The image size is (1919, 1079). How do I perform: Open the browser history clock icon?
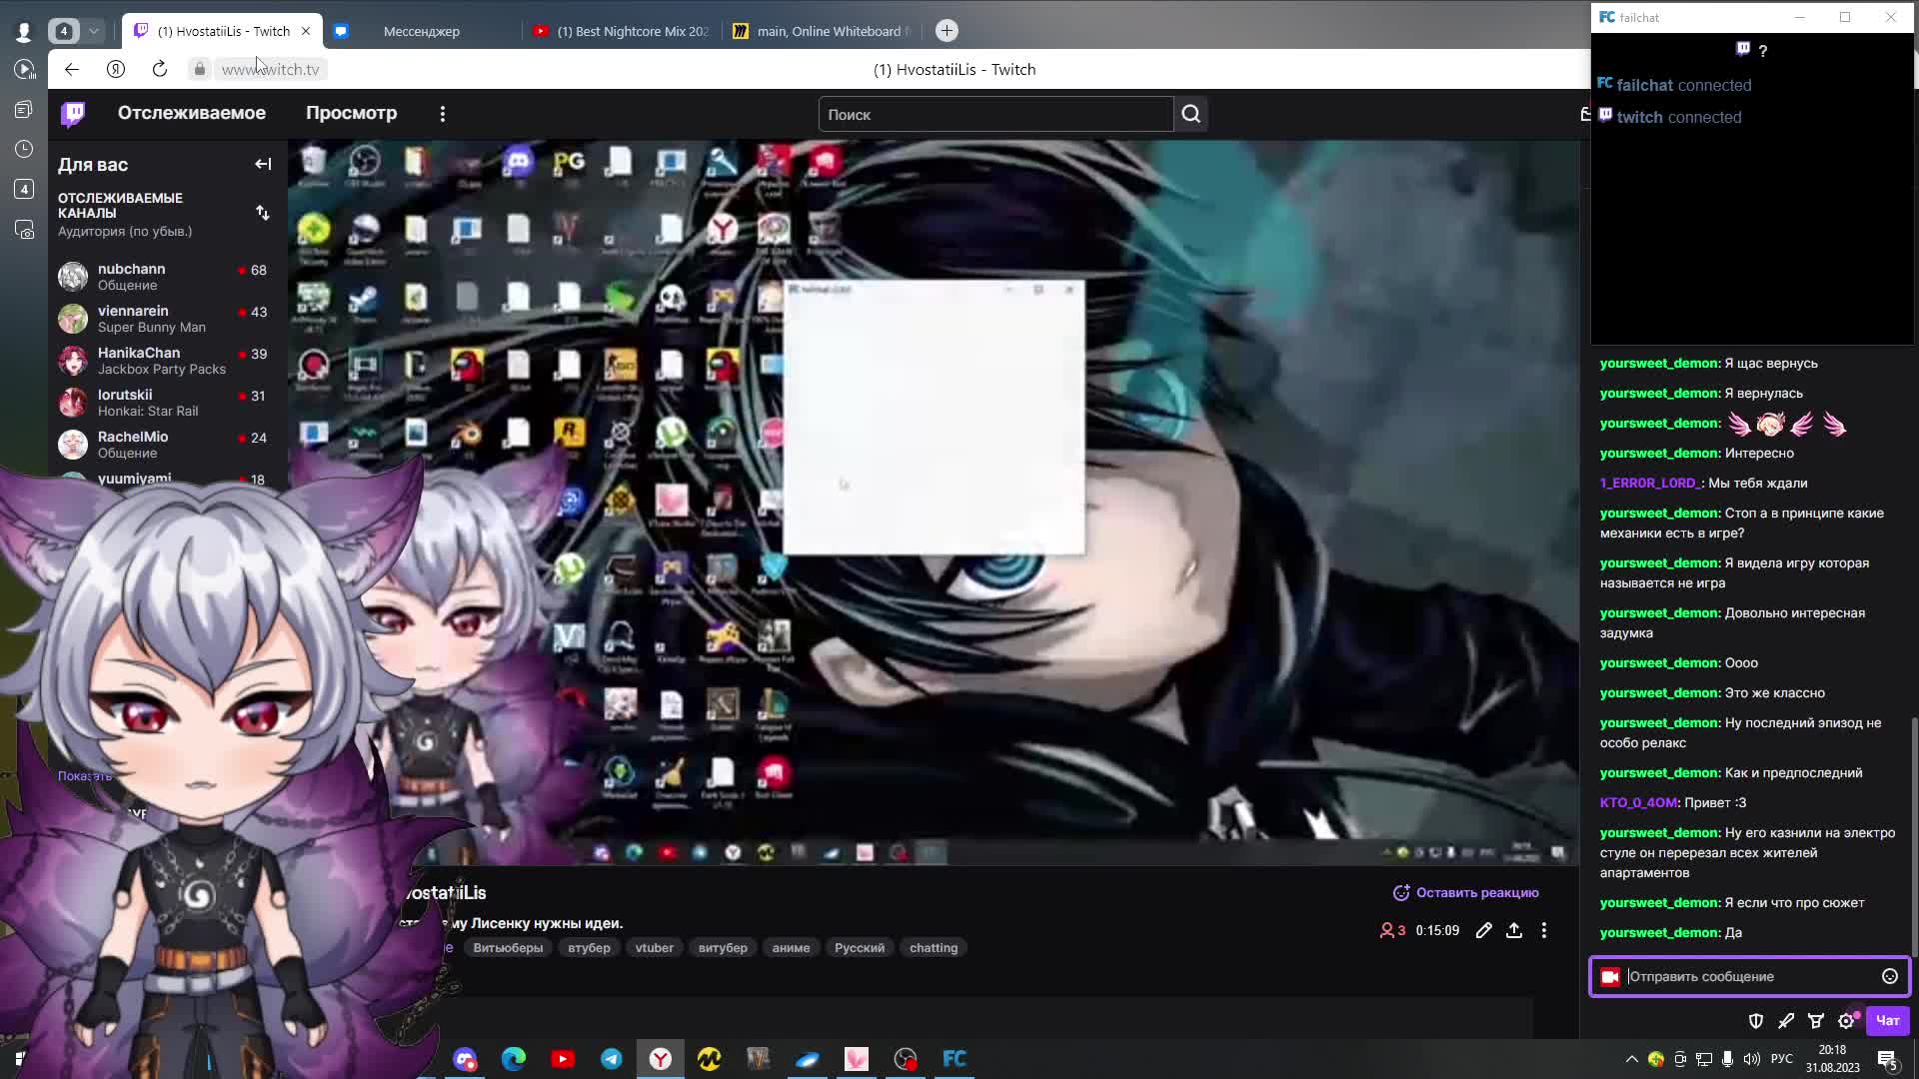pyautogui.click(x=24, y=149)
